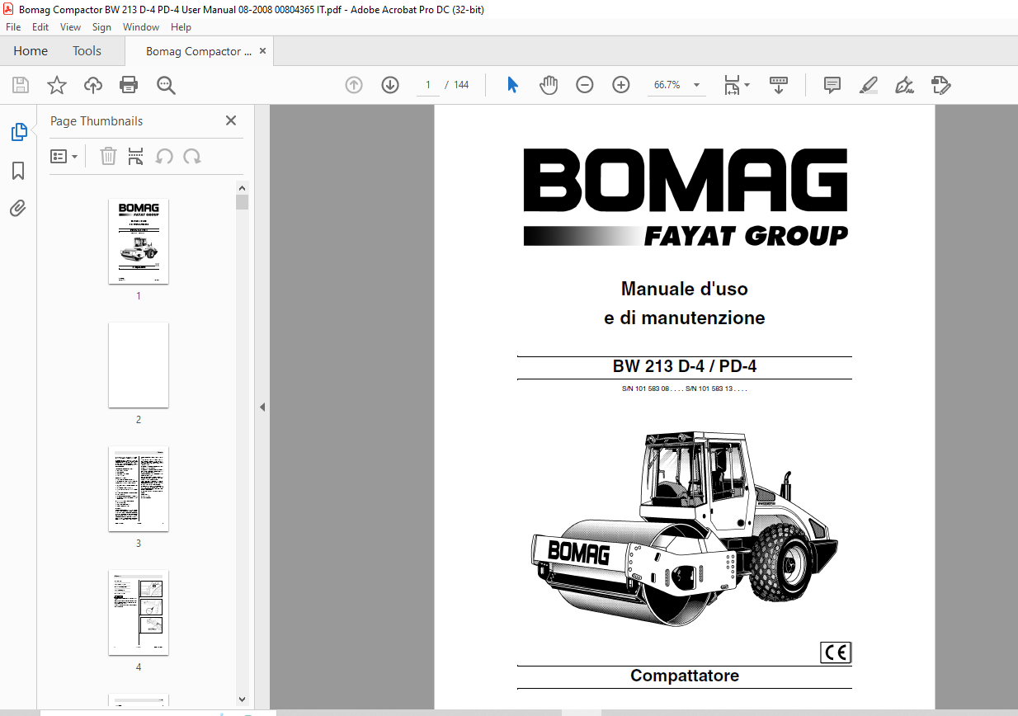The height and width of the screenshot is (716, 1018).
Task: Open the Bookmarks panel
Action: coord(18,171)
